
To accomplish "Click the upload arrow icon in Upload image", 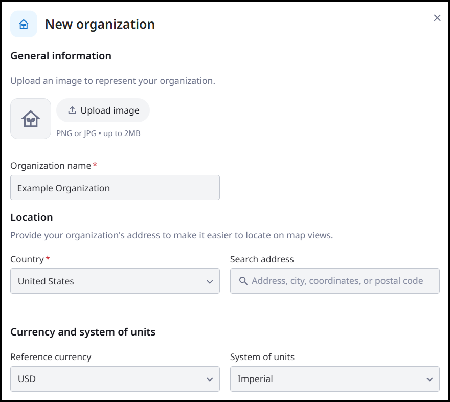I will pos(72,110).
